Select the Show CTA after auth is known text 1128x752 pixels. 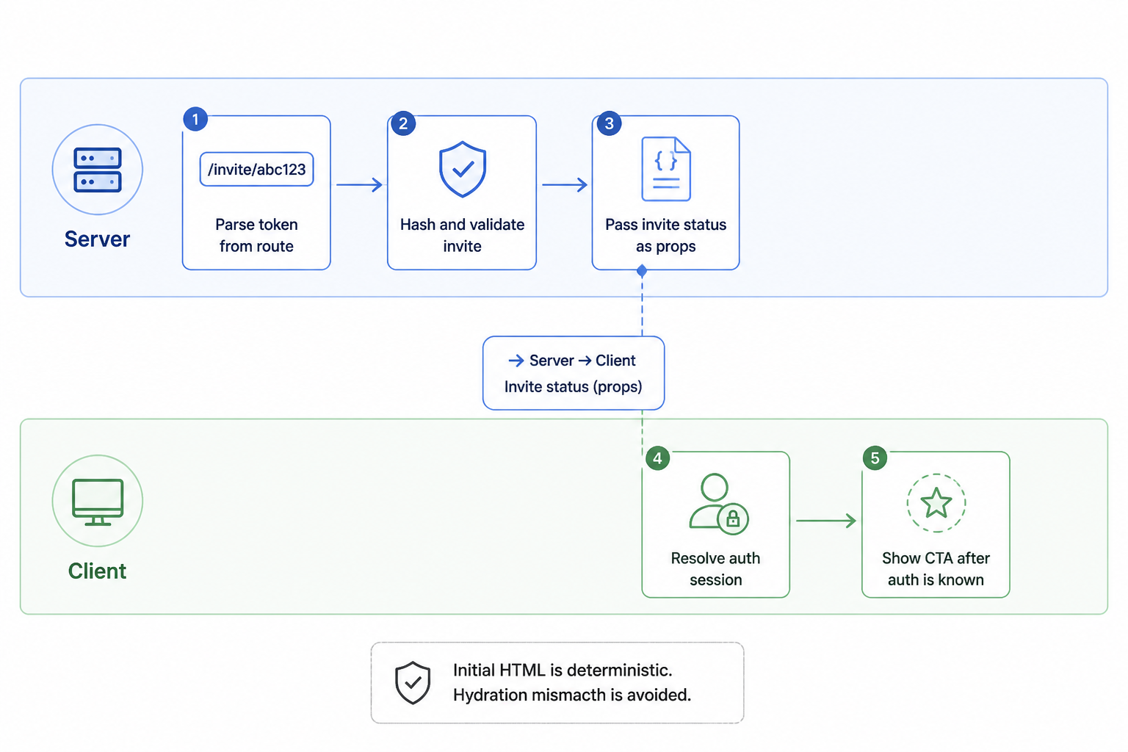pyautogui.click(x=936, y=568)
